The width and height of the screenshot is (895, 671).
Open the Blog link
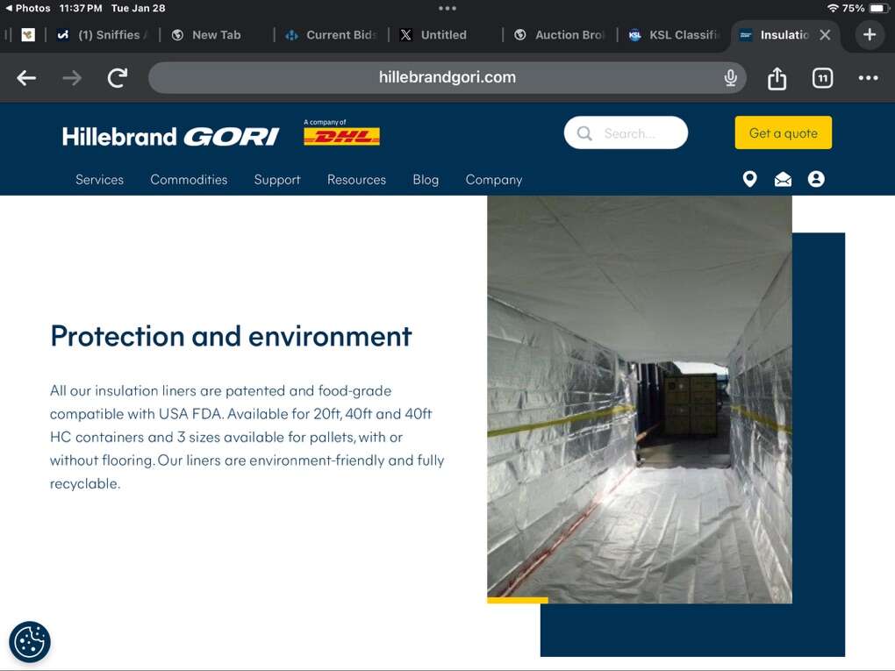426,179
